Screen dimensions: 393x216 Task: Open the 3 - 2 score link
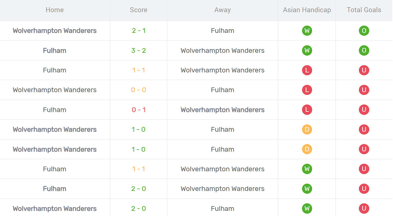click(138, 50)
